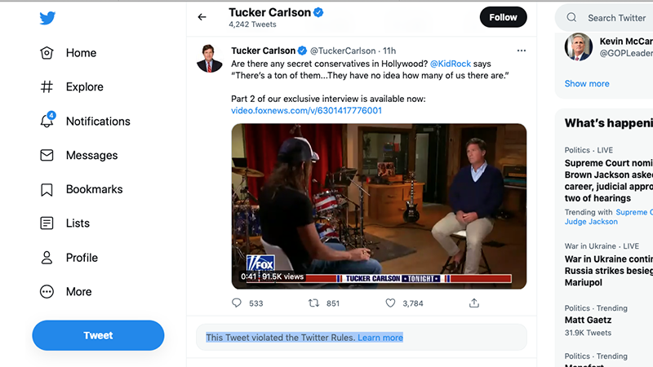Expand Show more suggestions
Viewport: 653px width, 367px height.
point(587,83)
